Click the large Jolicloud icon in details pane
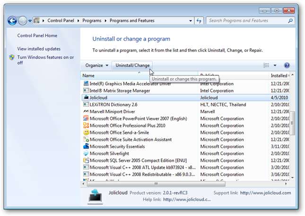The image size is (305, 216). click(x=95, y=196)
